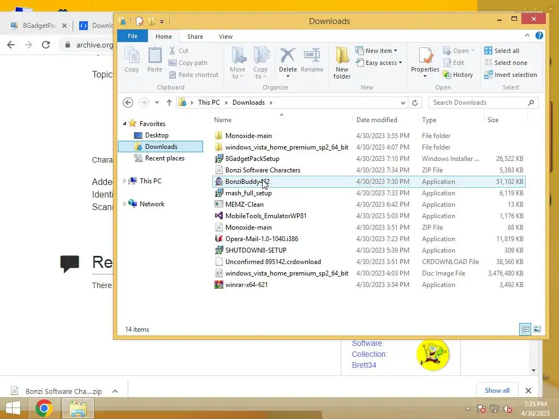
Task: Click the Brett34 collection link
Action: click(x=364, y=365)
